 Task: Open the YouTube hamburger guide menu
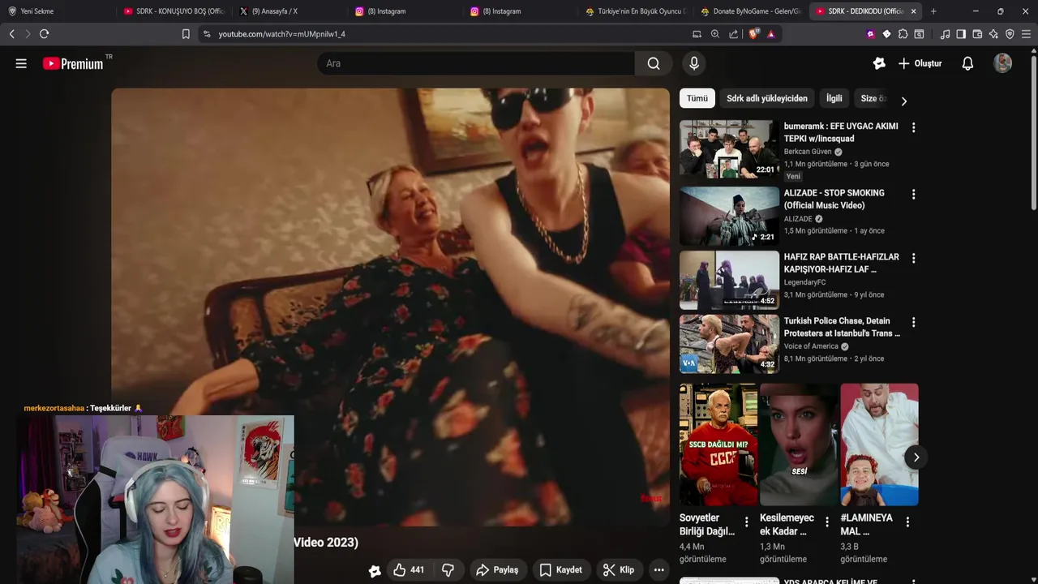click(21, 63)
